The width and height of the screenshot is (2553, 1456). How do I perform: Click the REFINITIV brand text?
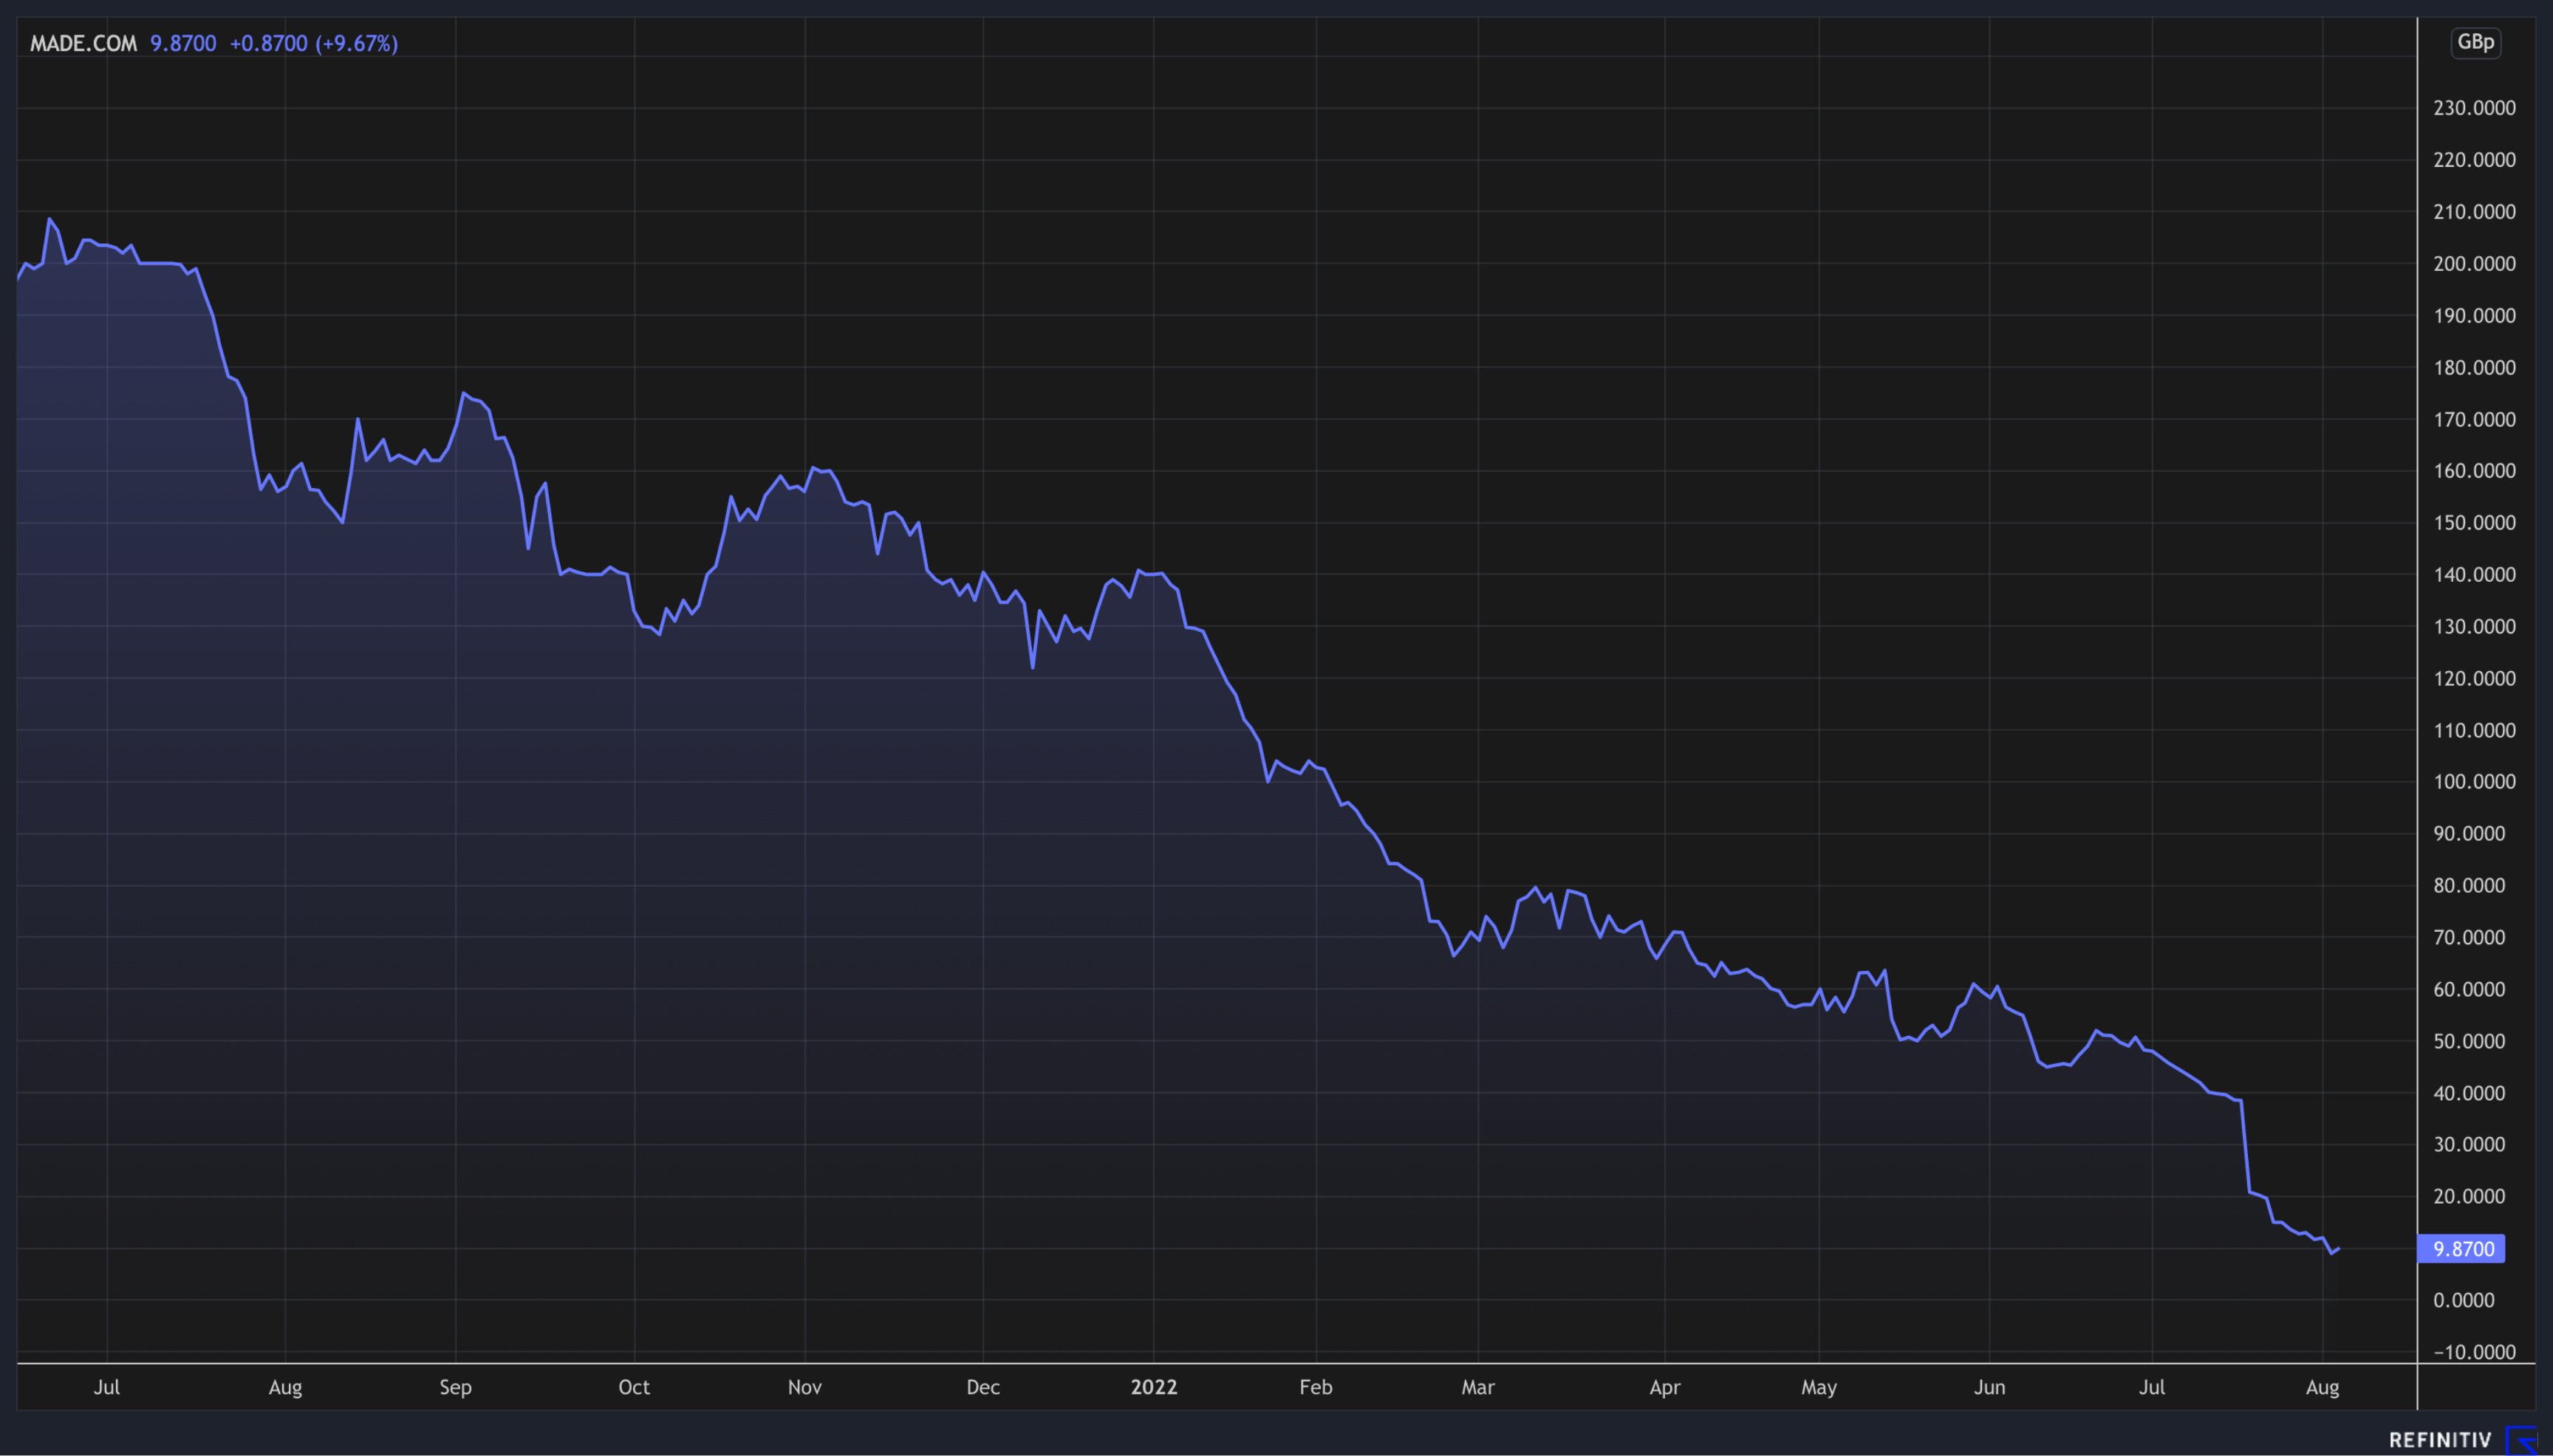point(2440,1440)
